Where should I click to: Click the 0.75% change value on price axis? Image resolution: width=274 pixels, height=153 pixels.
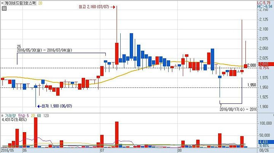(x=264, y=68)
